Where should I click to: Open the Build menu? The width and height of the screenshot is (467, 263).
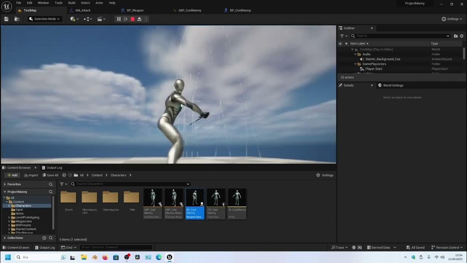pos(72,3)
